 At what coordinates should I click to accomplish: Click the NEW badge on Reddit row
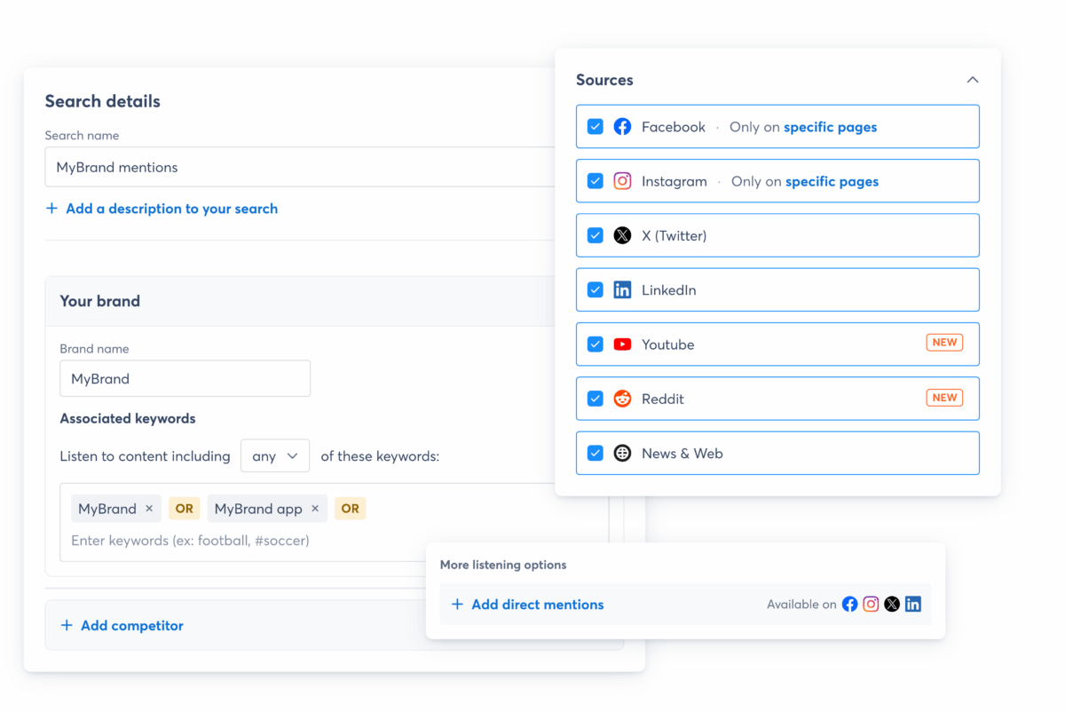(944, 398)
